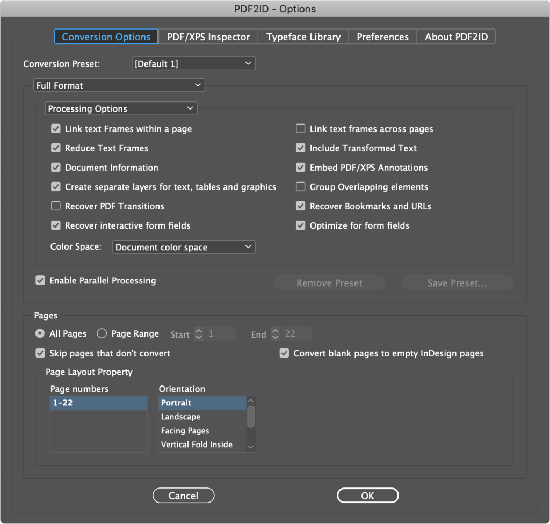
Task: Select Portrait orientation
Action: [202, 403]
